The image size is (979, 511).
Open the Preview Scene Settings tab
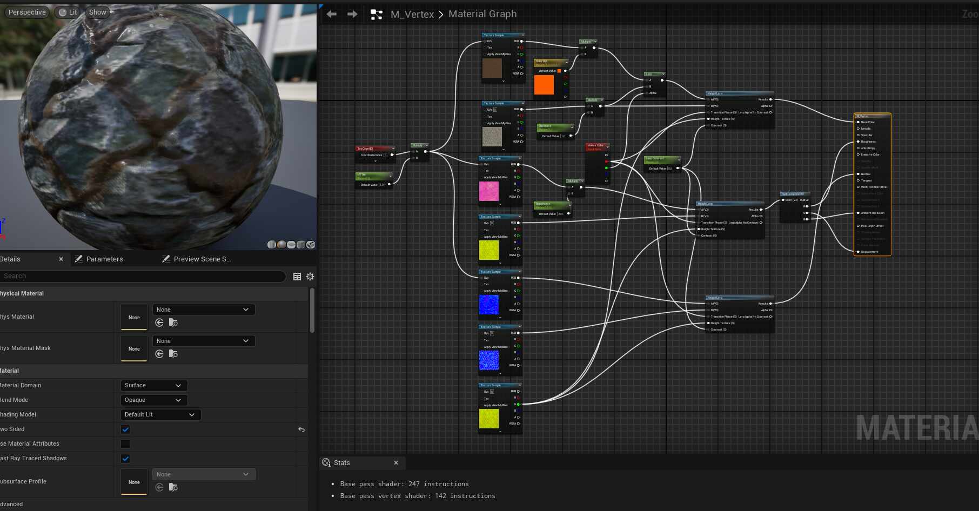202,259
